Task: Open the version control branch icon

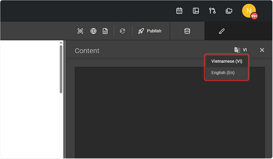Action: [x=212, y=11]
